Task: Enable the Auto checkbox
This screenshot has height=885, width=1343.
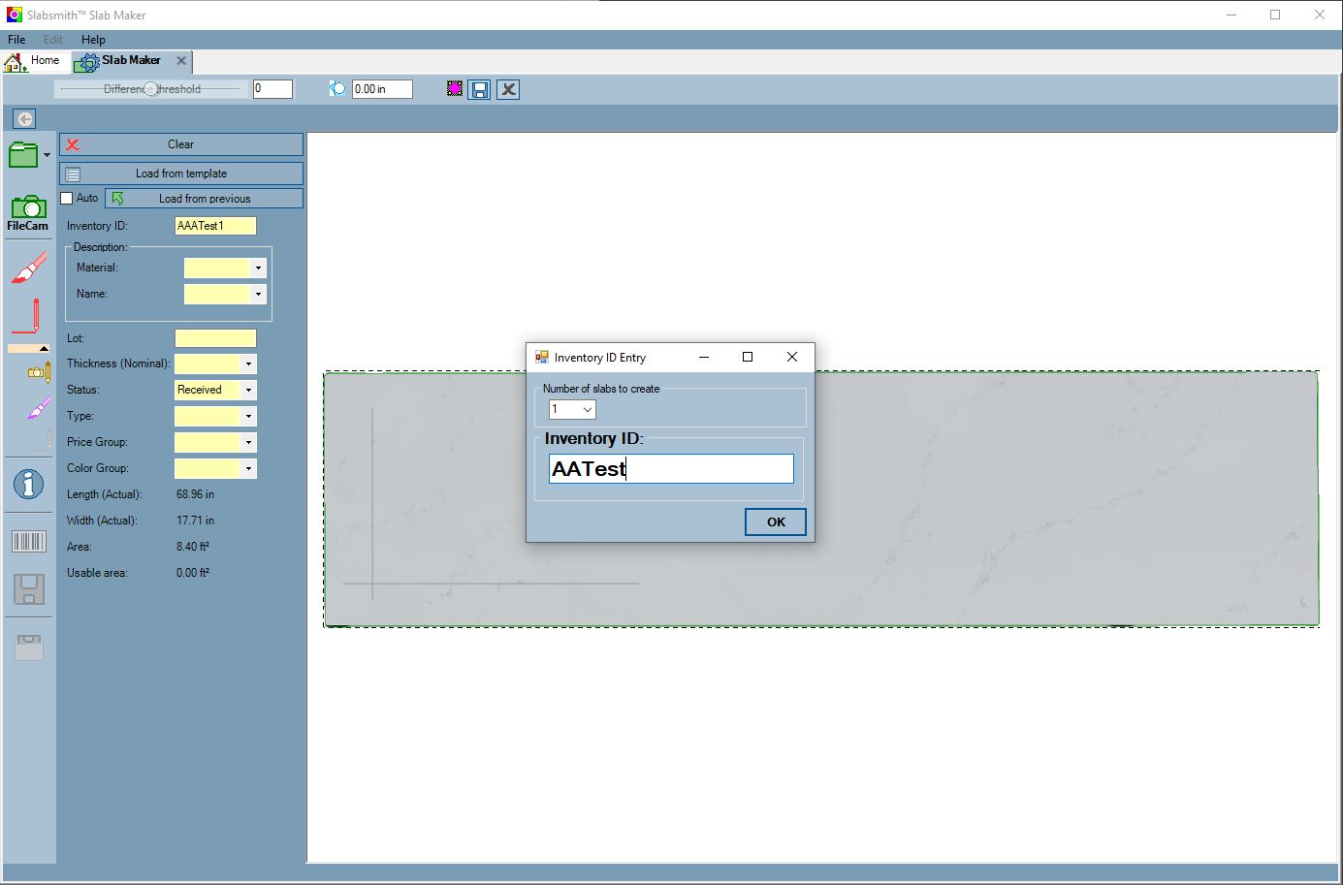Action: coord(67,198)
